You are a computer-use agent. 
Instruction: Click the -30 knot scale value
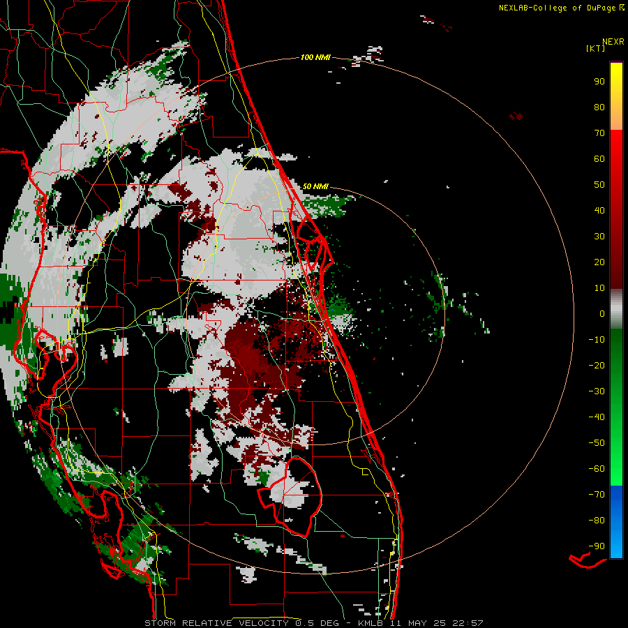597,391
